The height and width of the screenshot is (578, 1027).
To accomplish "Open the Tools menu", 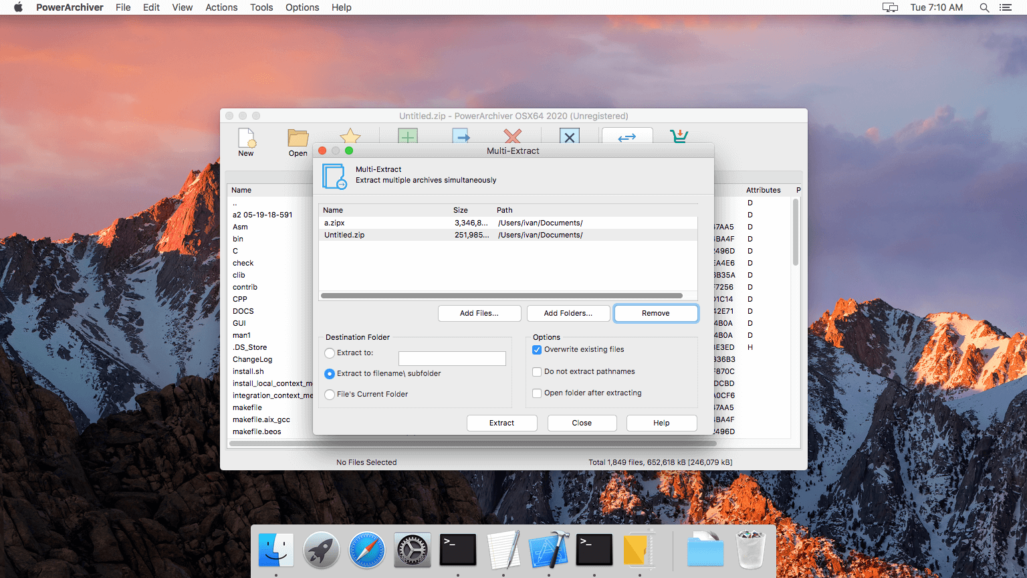I will pos(261,7).
